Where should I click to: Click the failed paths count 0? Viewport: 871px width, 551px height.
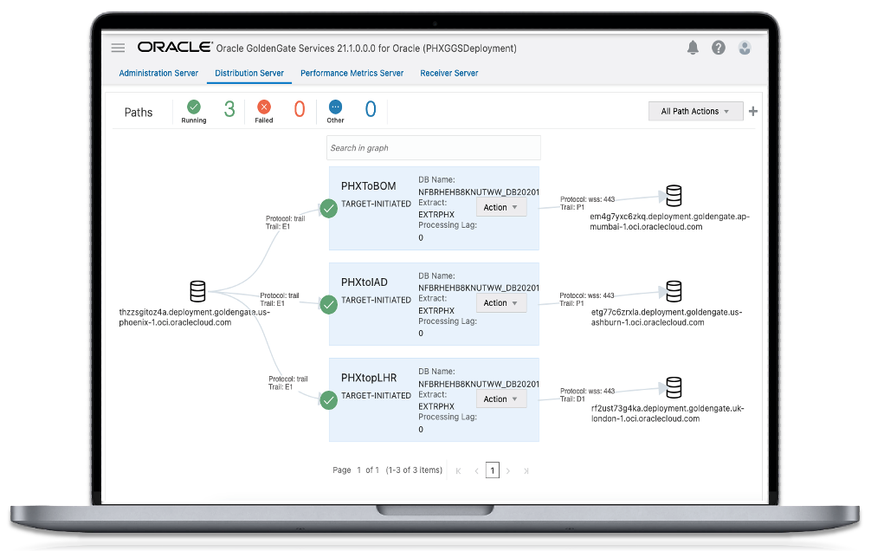(x=300, y=109)
